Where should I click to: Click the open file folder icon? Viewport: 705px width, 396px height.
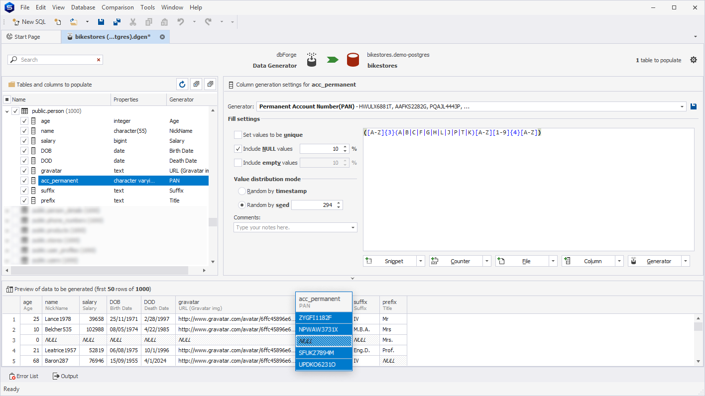74,22
